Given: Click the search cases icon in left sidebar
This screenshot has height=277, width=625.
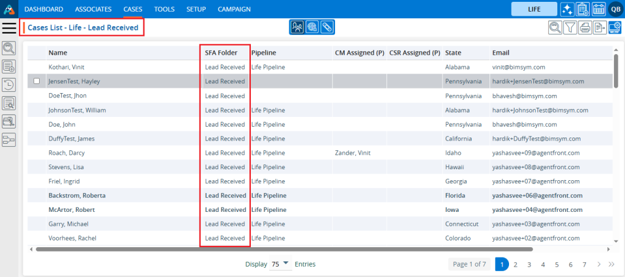Looking at the screenshot, I should coord(9,49).
